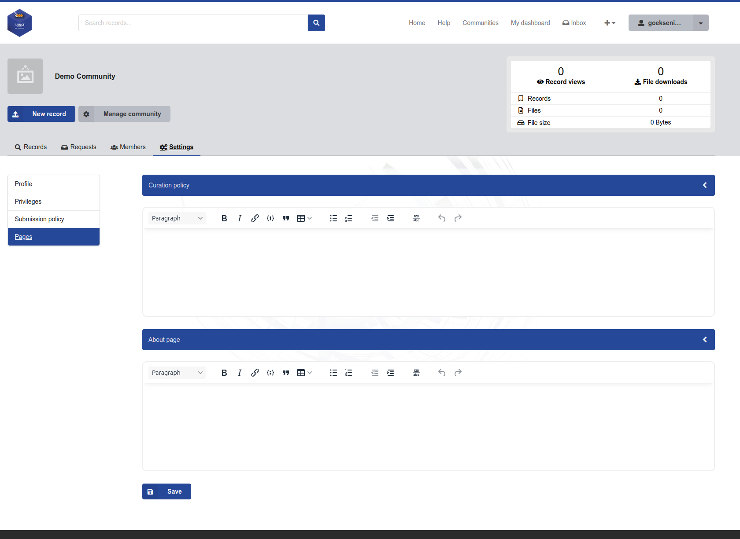
Task: Open the user account dropdown arrow
Action: point(701,23)
